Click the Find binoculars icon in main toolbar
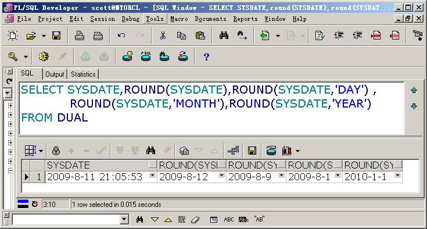Image resolution: width=427 pixels, height=229 pixels. point(224,35)
